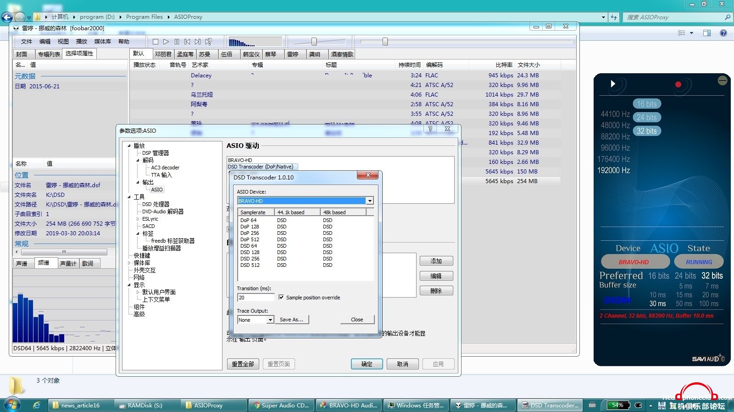Screen dimensions: 734x412
Task: Go back in the Explorer window
Action: 7,17
